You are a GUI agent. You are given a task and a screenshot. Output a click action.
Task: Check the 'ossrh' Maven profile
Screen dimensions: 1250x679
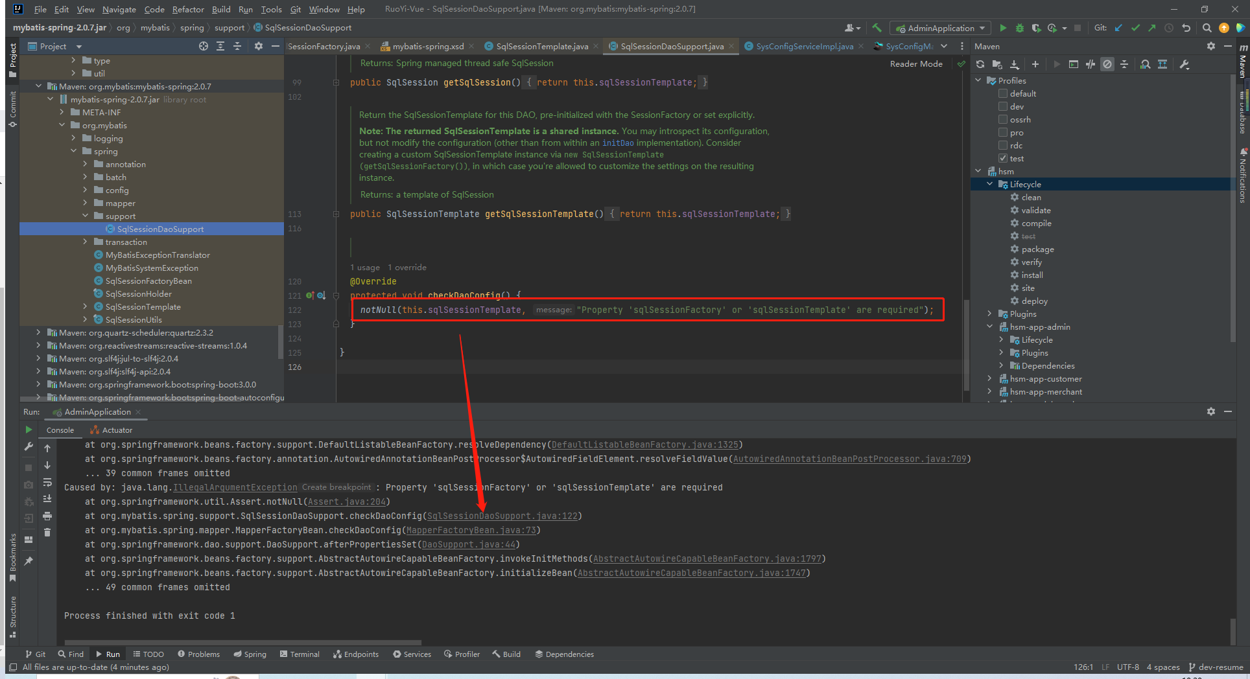(1002, 119)
